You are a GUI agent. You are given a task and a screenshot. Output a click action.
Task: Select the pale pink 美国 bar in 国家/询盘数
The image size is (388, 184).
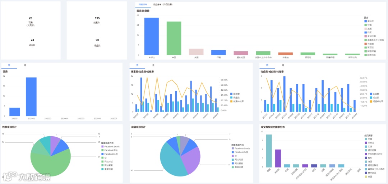(x=196, y=52)
